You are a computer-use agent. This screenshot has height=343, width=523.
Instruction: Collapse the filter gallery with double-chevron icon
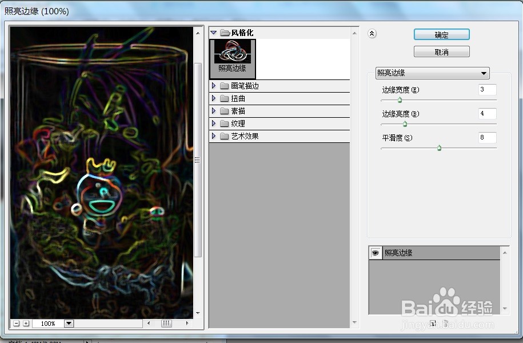point(372,33)
